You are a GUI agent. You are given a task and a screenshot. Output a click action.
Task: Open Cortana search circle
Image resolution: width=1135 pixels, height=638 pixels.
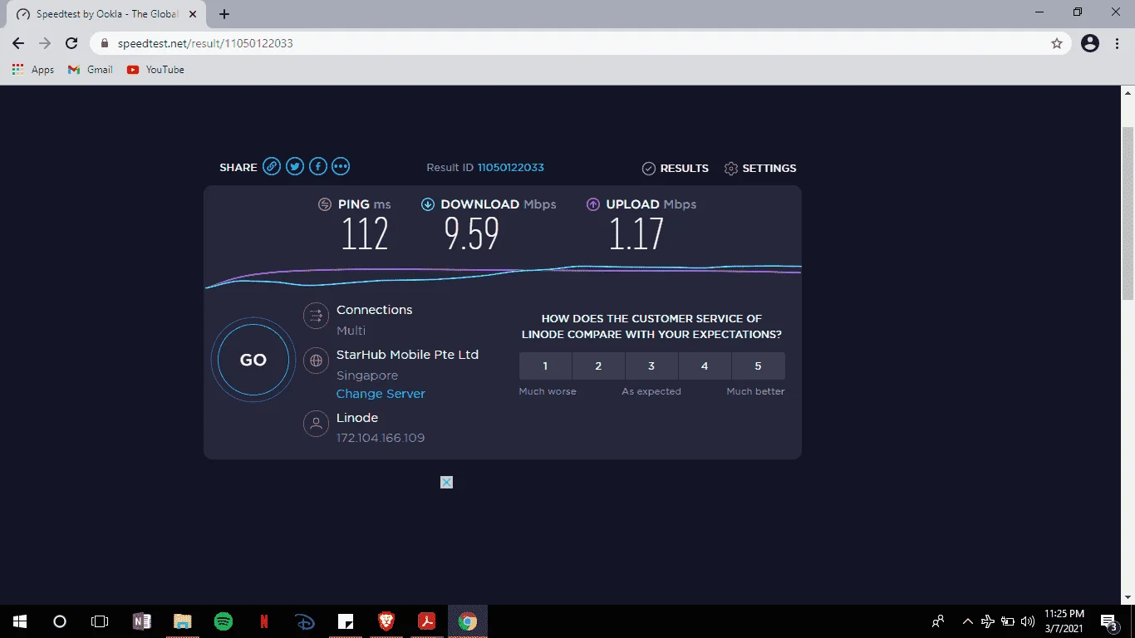(x=60, y=621)
